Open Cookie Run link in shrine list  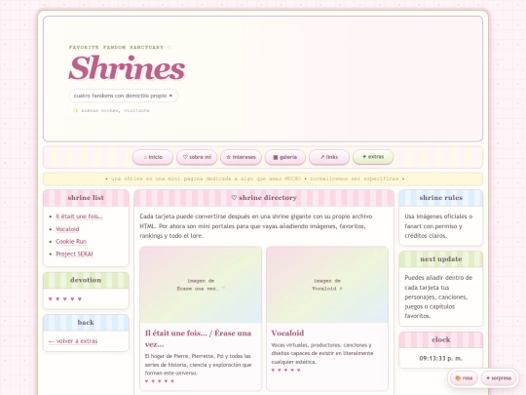tap(71, 242)
